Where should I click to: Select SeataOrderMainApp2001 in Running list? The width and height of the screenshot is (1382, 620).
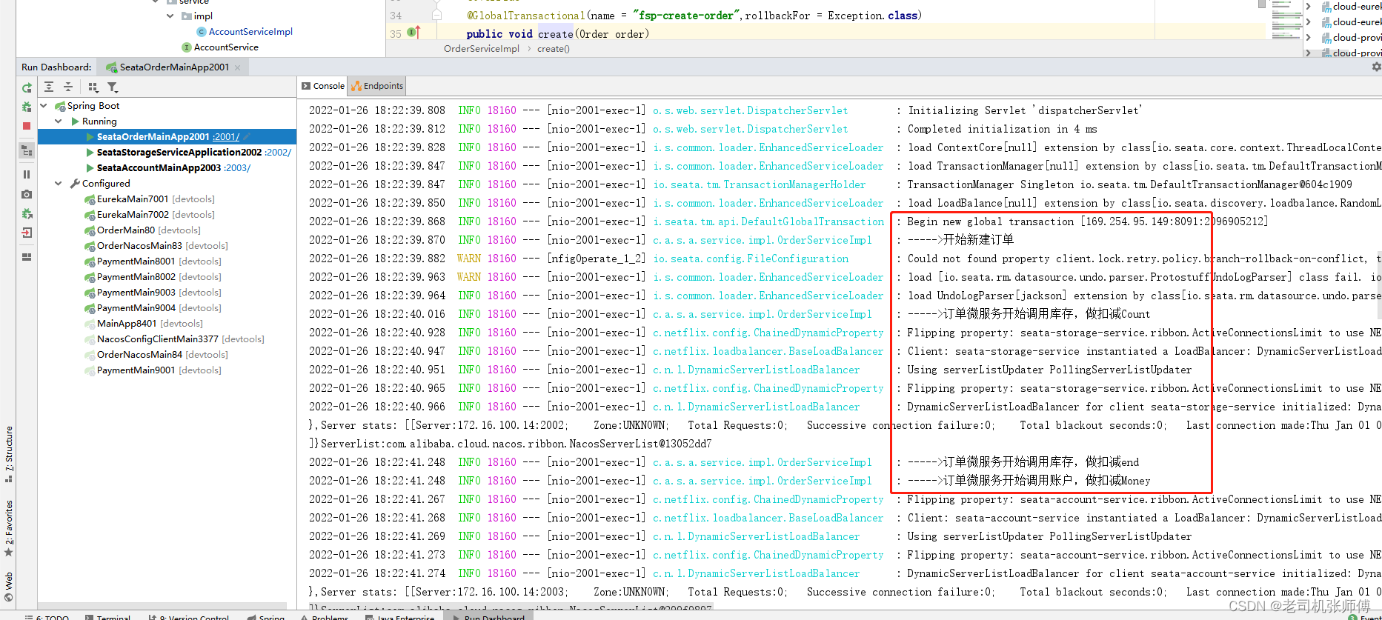(x=153, y=137)
